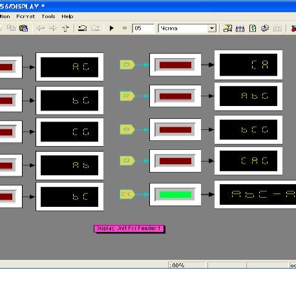Click the greyed-out blocks toolbar icon
This screenshot has width=296, height=296.
[x=277, y=28]
